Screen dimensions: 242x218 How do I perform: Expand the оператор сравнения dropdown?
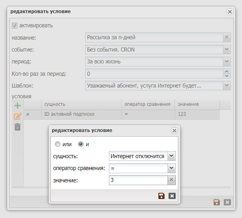[171, 168]
